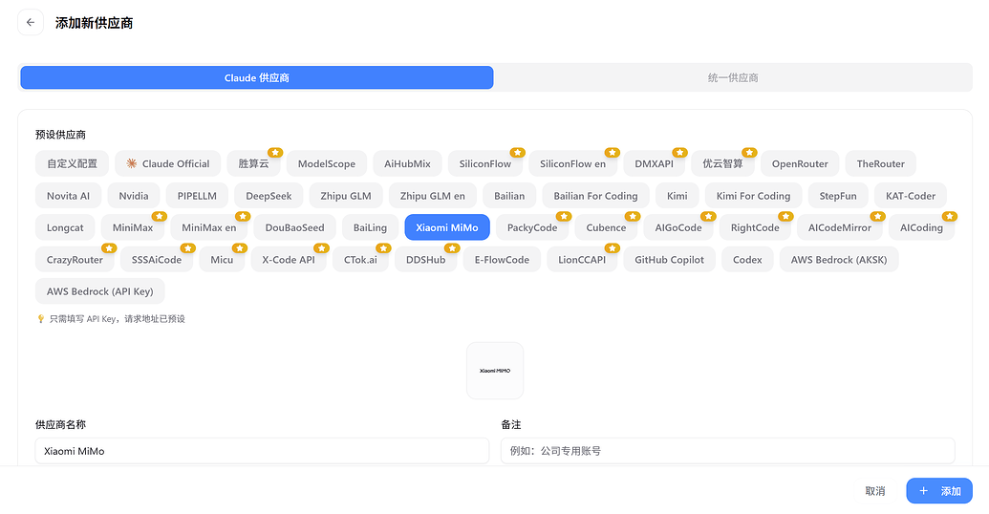Select SiliconFlow en preset
Image resolution: width=989 pixels, height=514 pixels.
pyautogui.click(x=572, y=164)
